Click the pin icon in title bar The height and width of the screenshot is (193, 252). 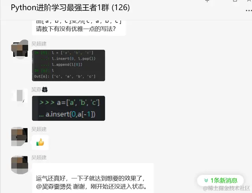click(x=208, y=1)
